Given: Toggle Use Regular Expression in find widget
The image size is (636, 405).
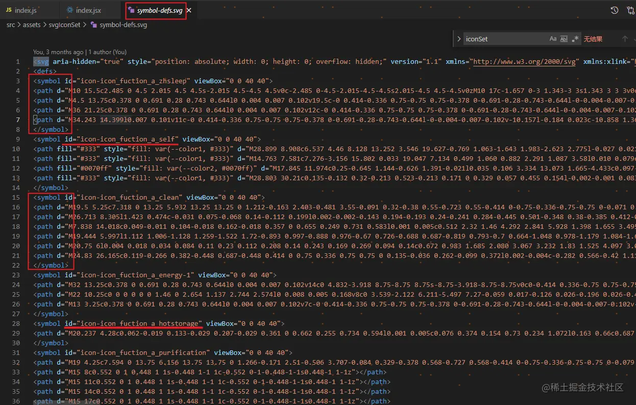Looking at the screenshot, I should (x=575, y=39).
